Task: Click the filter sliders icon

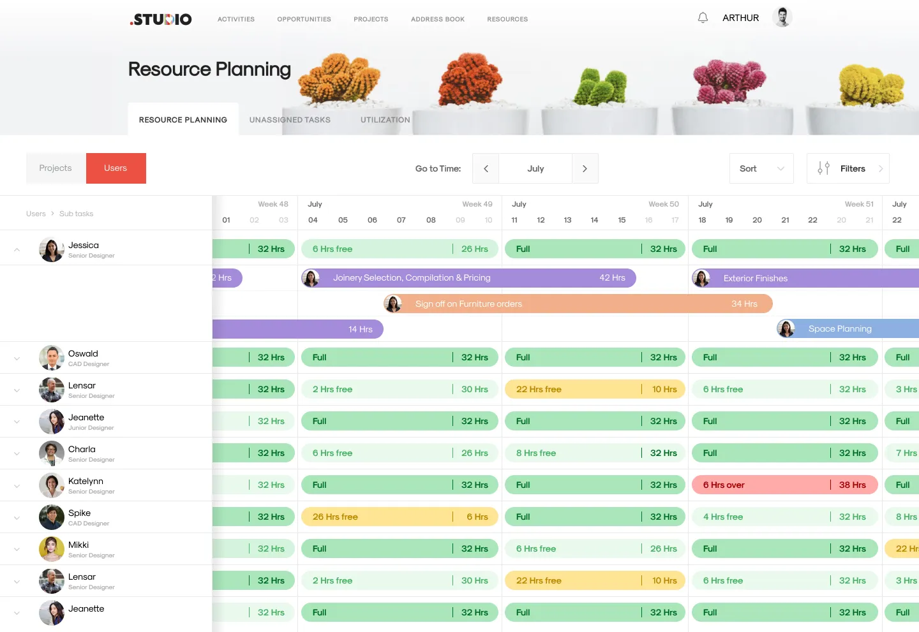Action: pos(823,168)
